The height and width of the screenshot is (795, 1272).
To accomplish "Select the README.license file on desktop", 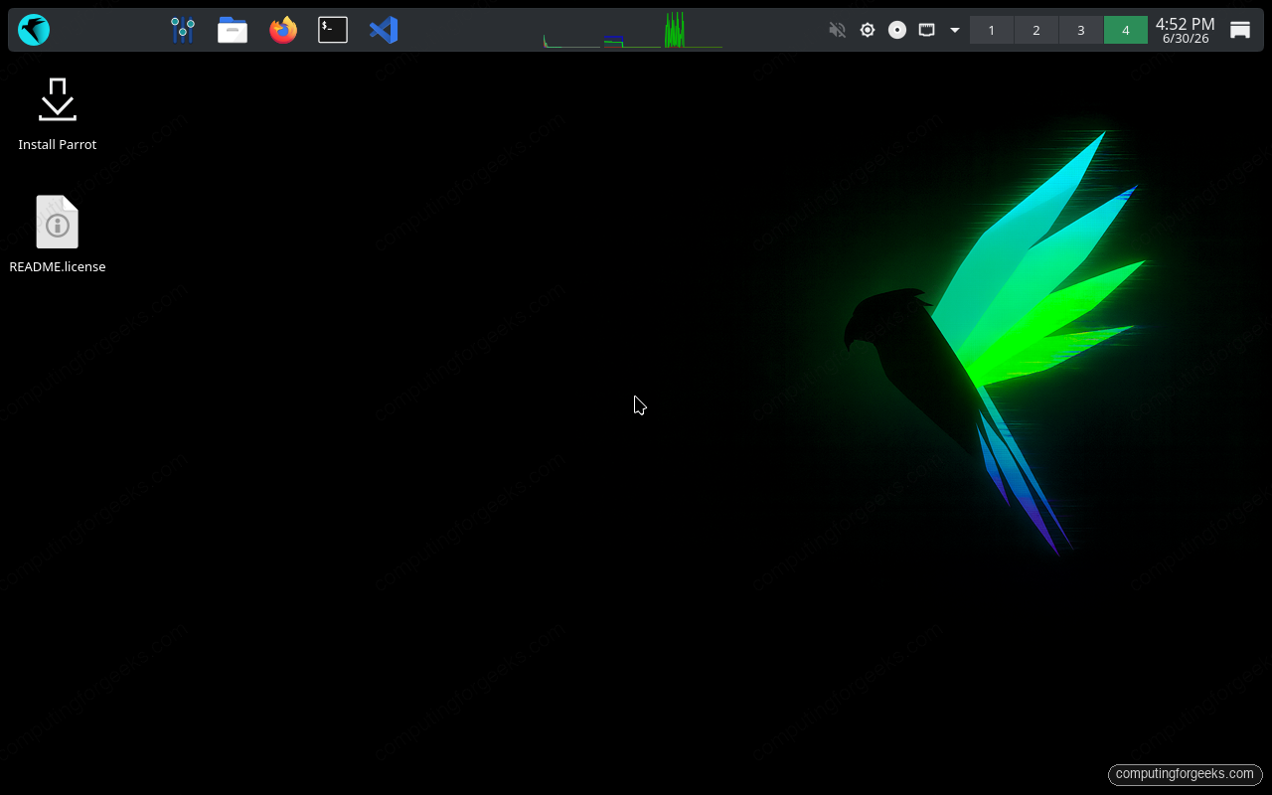I will pyautogui.click(x=58, y=235).
